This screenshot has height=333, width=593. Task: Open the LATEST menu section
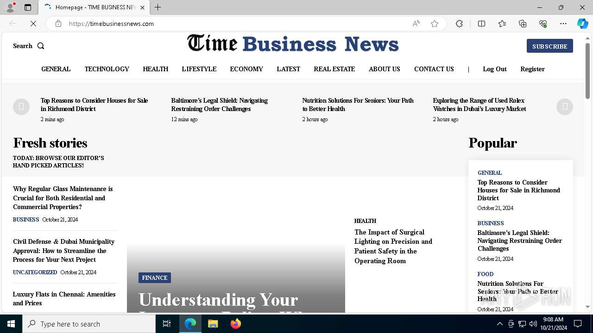(289, 69)
